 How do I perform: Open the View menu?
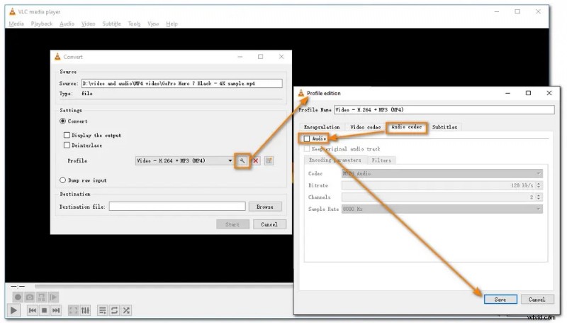pos(153,23)
